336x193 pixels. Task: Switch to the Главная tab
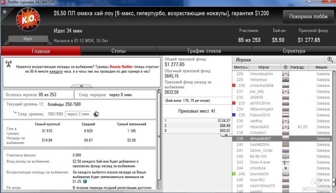(41, 51)
